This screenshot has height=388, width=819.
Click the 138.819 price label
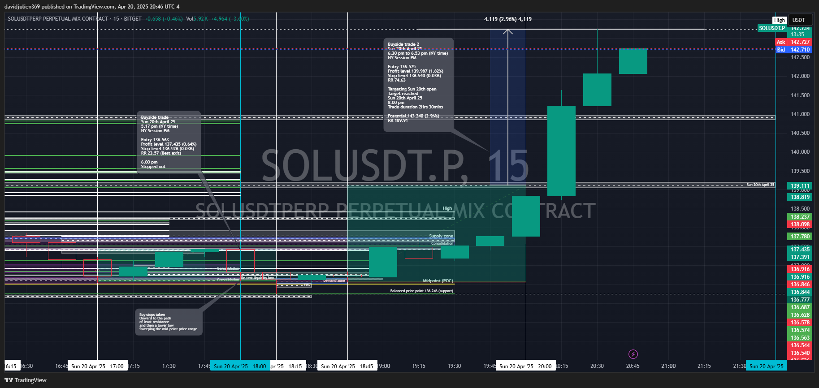pyautogui.click(x=800, y=197)
